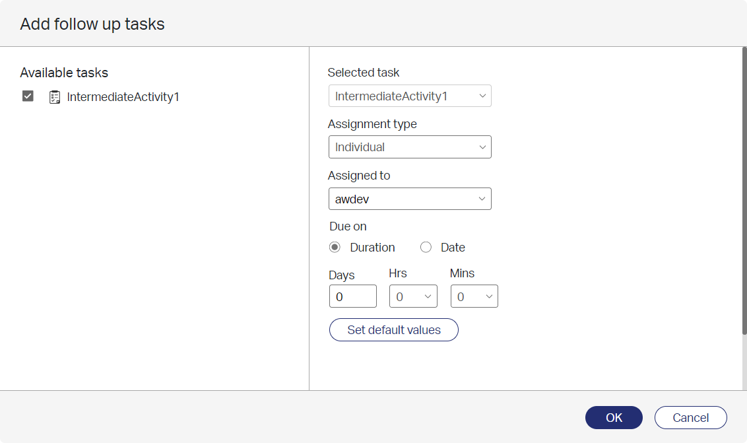Image resolution: width=747 pixels, height=443 pixels.
Task: Click the task clipboard icon beside IntermediateActivity1
Action: tap(55, 97)
